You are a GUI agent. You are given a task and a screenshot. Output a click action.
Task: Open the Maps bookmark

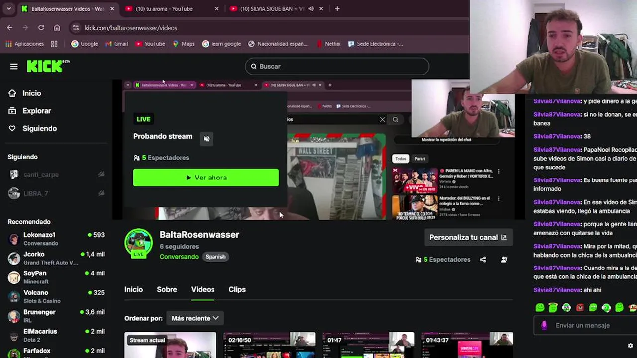(x=183, y=44)
